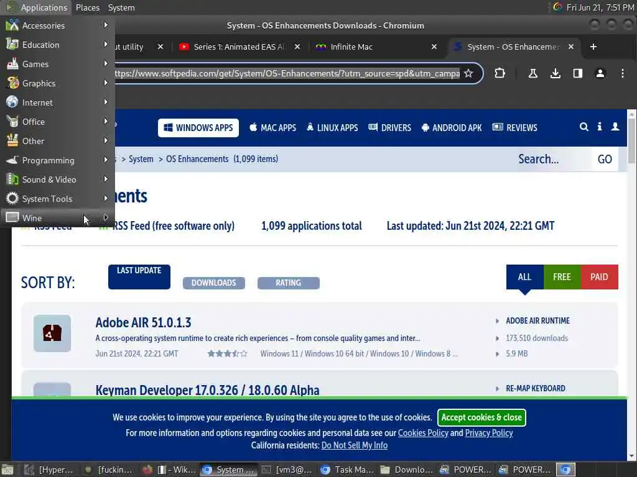Screen dimensions: 637x477
Task: Open the Privacy Policy link
Action: (489, 433)
